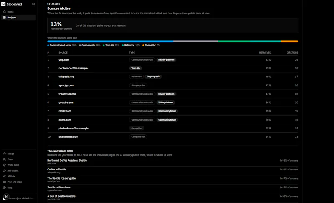Click the RETRIEVED column header
The image size is (334, 203).
pos(265,52)
